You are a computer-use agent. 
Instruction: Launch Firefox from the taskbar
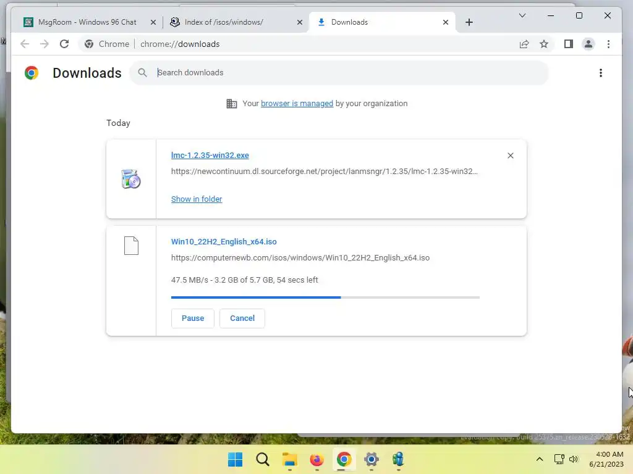[317, 459]
